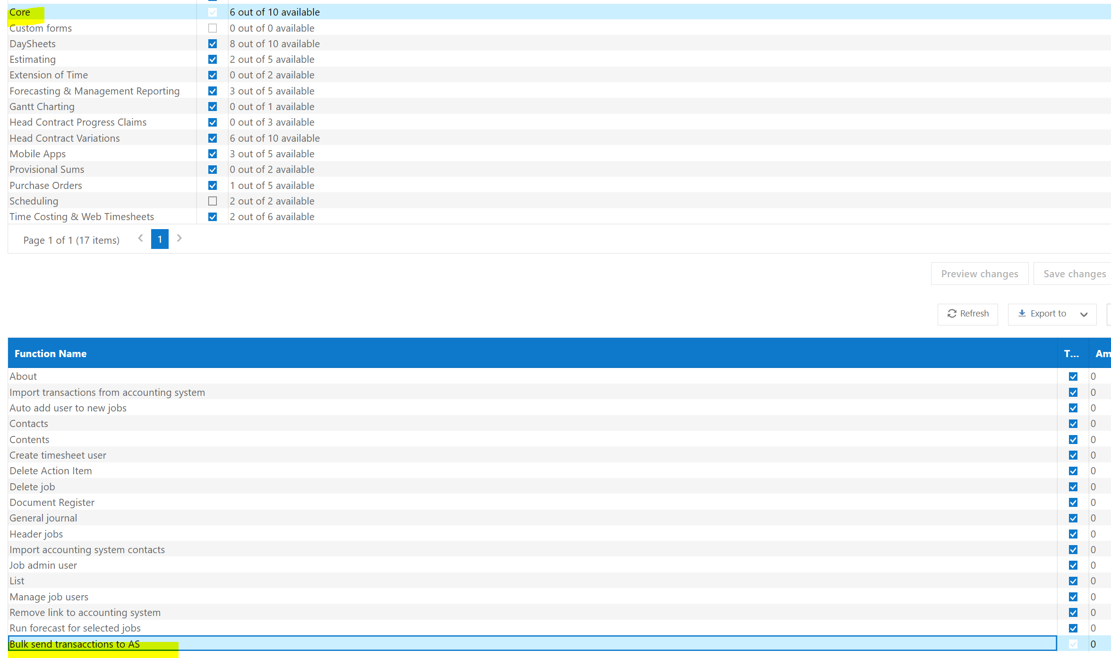Toggle General journal function checkbox
The width and height of the screenshot is (1111, 658).
tap(1073, 518)
